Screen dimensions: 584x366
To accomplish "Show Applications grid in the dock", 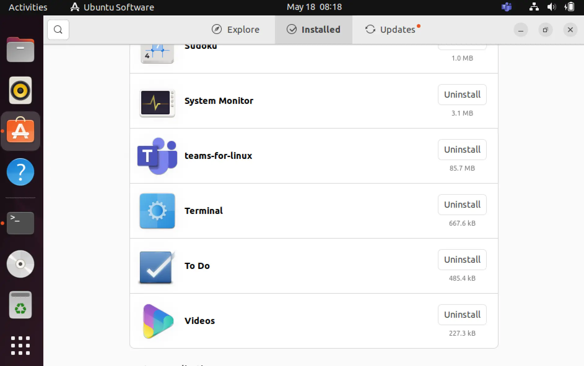I will pyautogui.click(x=20, y=346).
